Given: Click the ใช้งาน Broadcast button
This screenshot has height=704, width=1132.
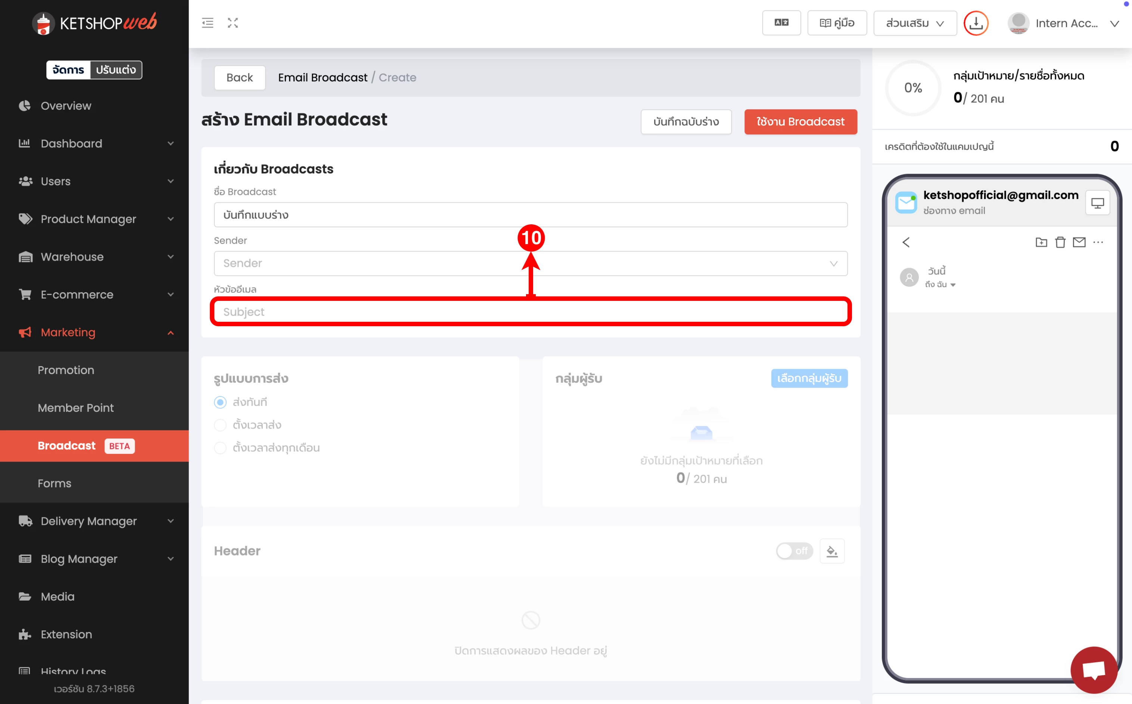Looking at the screenshot, I should point(800,122).
